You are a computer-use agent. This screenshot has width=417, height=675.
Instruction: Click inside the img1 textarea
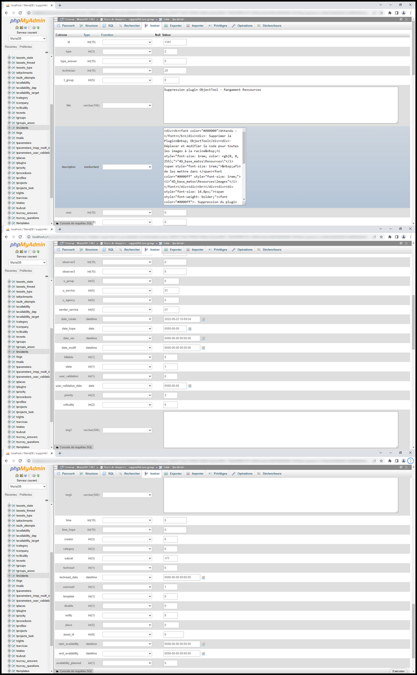pyautogui.click(x=281, y=430)
